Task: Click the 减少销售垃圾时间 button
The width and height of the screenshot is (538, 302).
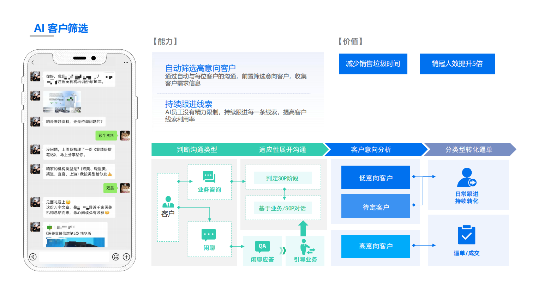Action: coord(373,64)
